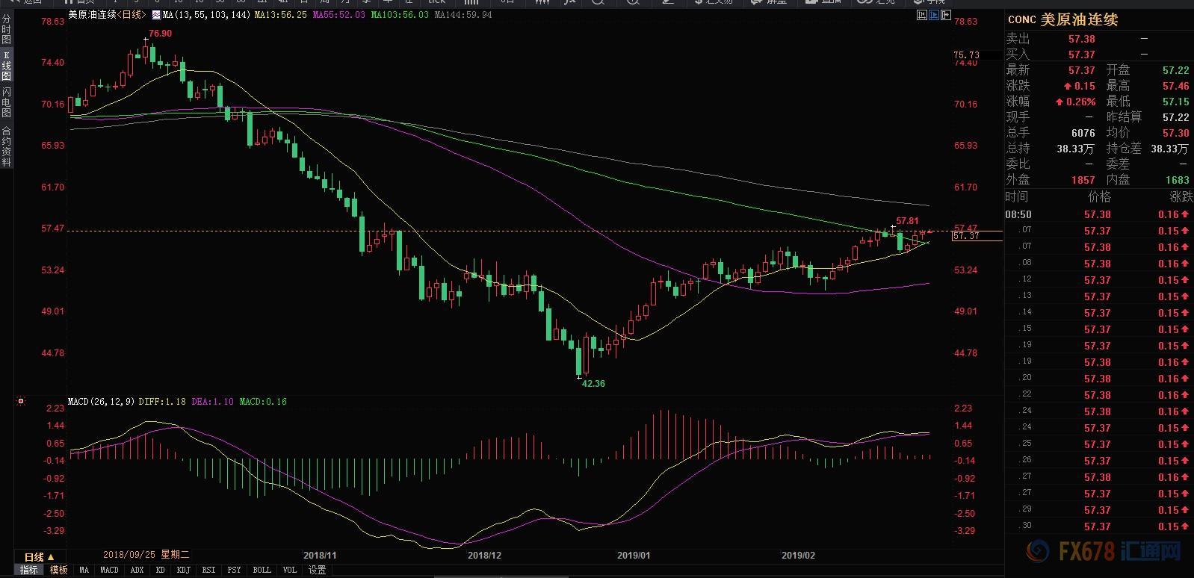Screen dimensions: 1194x578
Task: Pick the KDJ indicator button
Action: (x=183, y=570)
